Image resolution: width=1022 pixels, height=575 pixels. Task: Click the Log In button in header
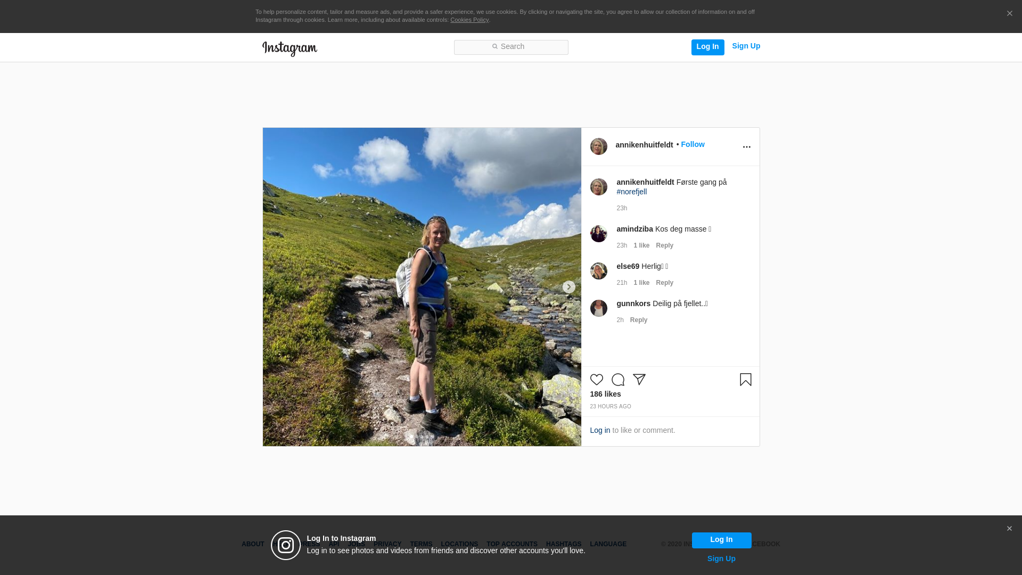pos(707,47)
